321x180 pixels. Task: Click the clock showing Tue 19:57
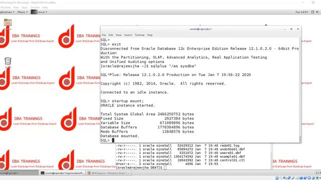[302, 12]
